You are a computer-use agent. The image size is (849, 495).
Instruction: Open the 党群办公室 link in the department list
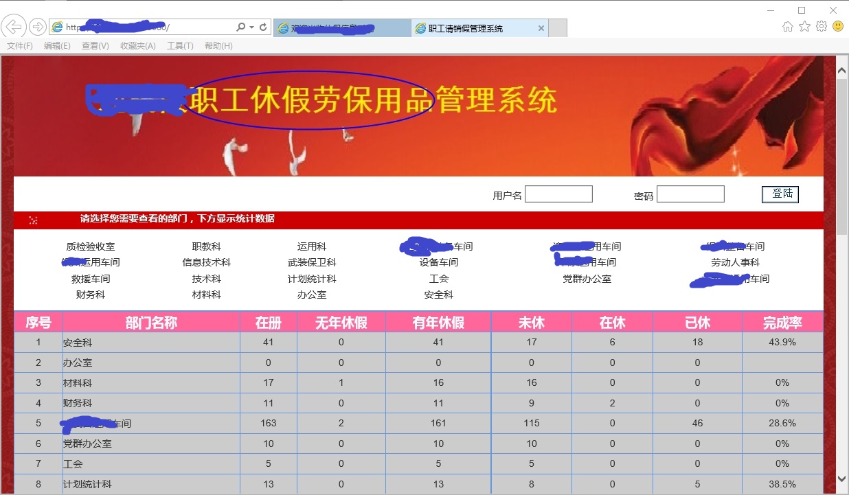pyautogui.click(x=587, y=279)
